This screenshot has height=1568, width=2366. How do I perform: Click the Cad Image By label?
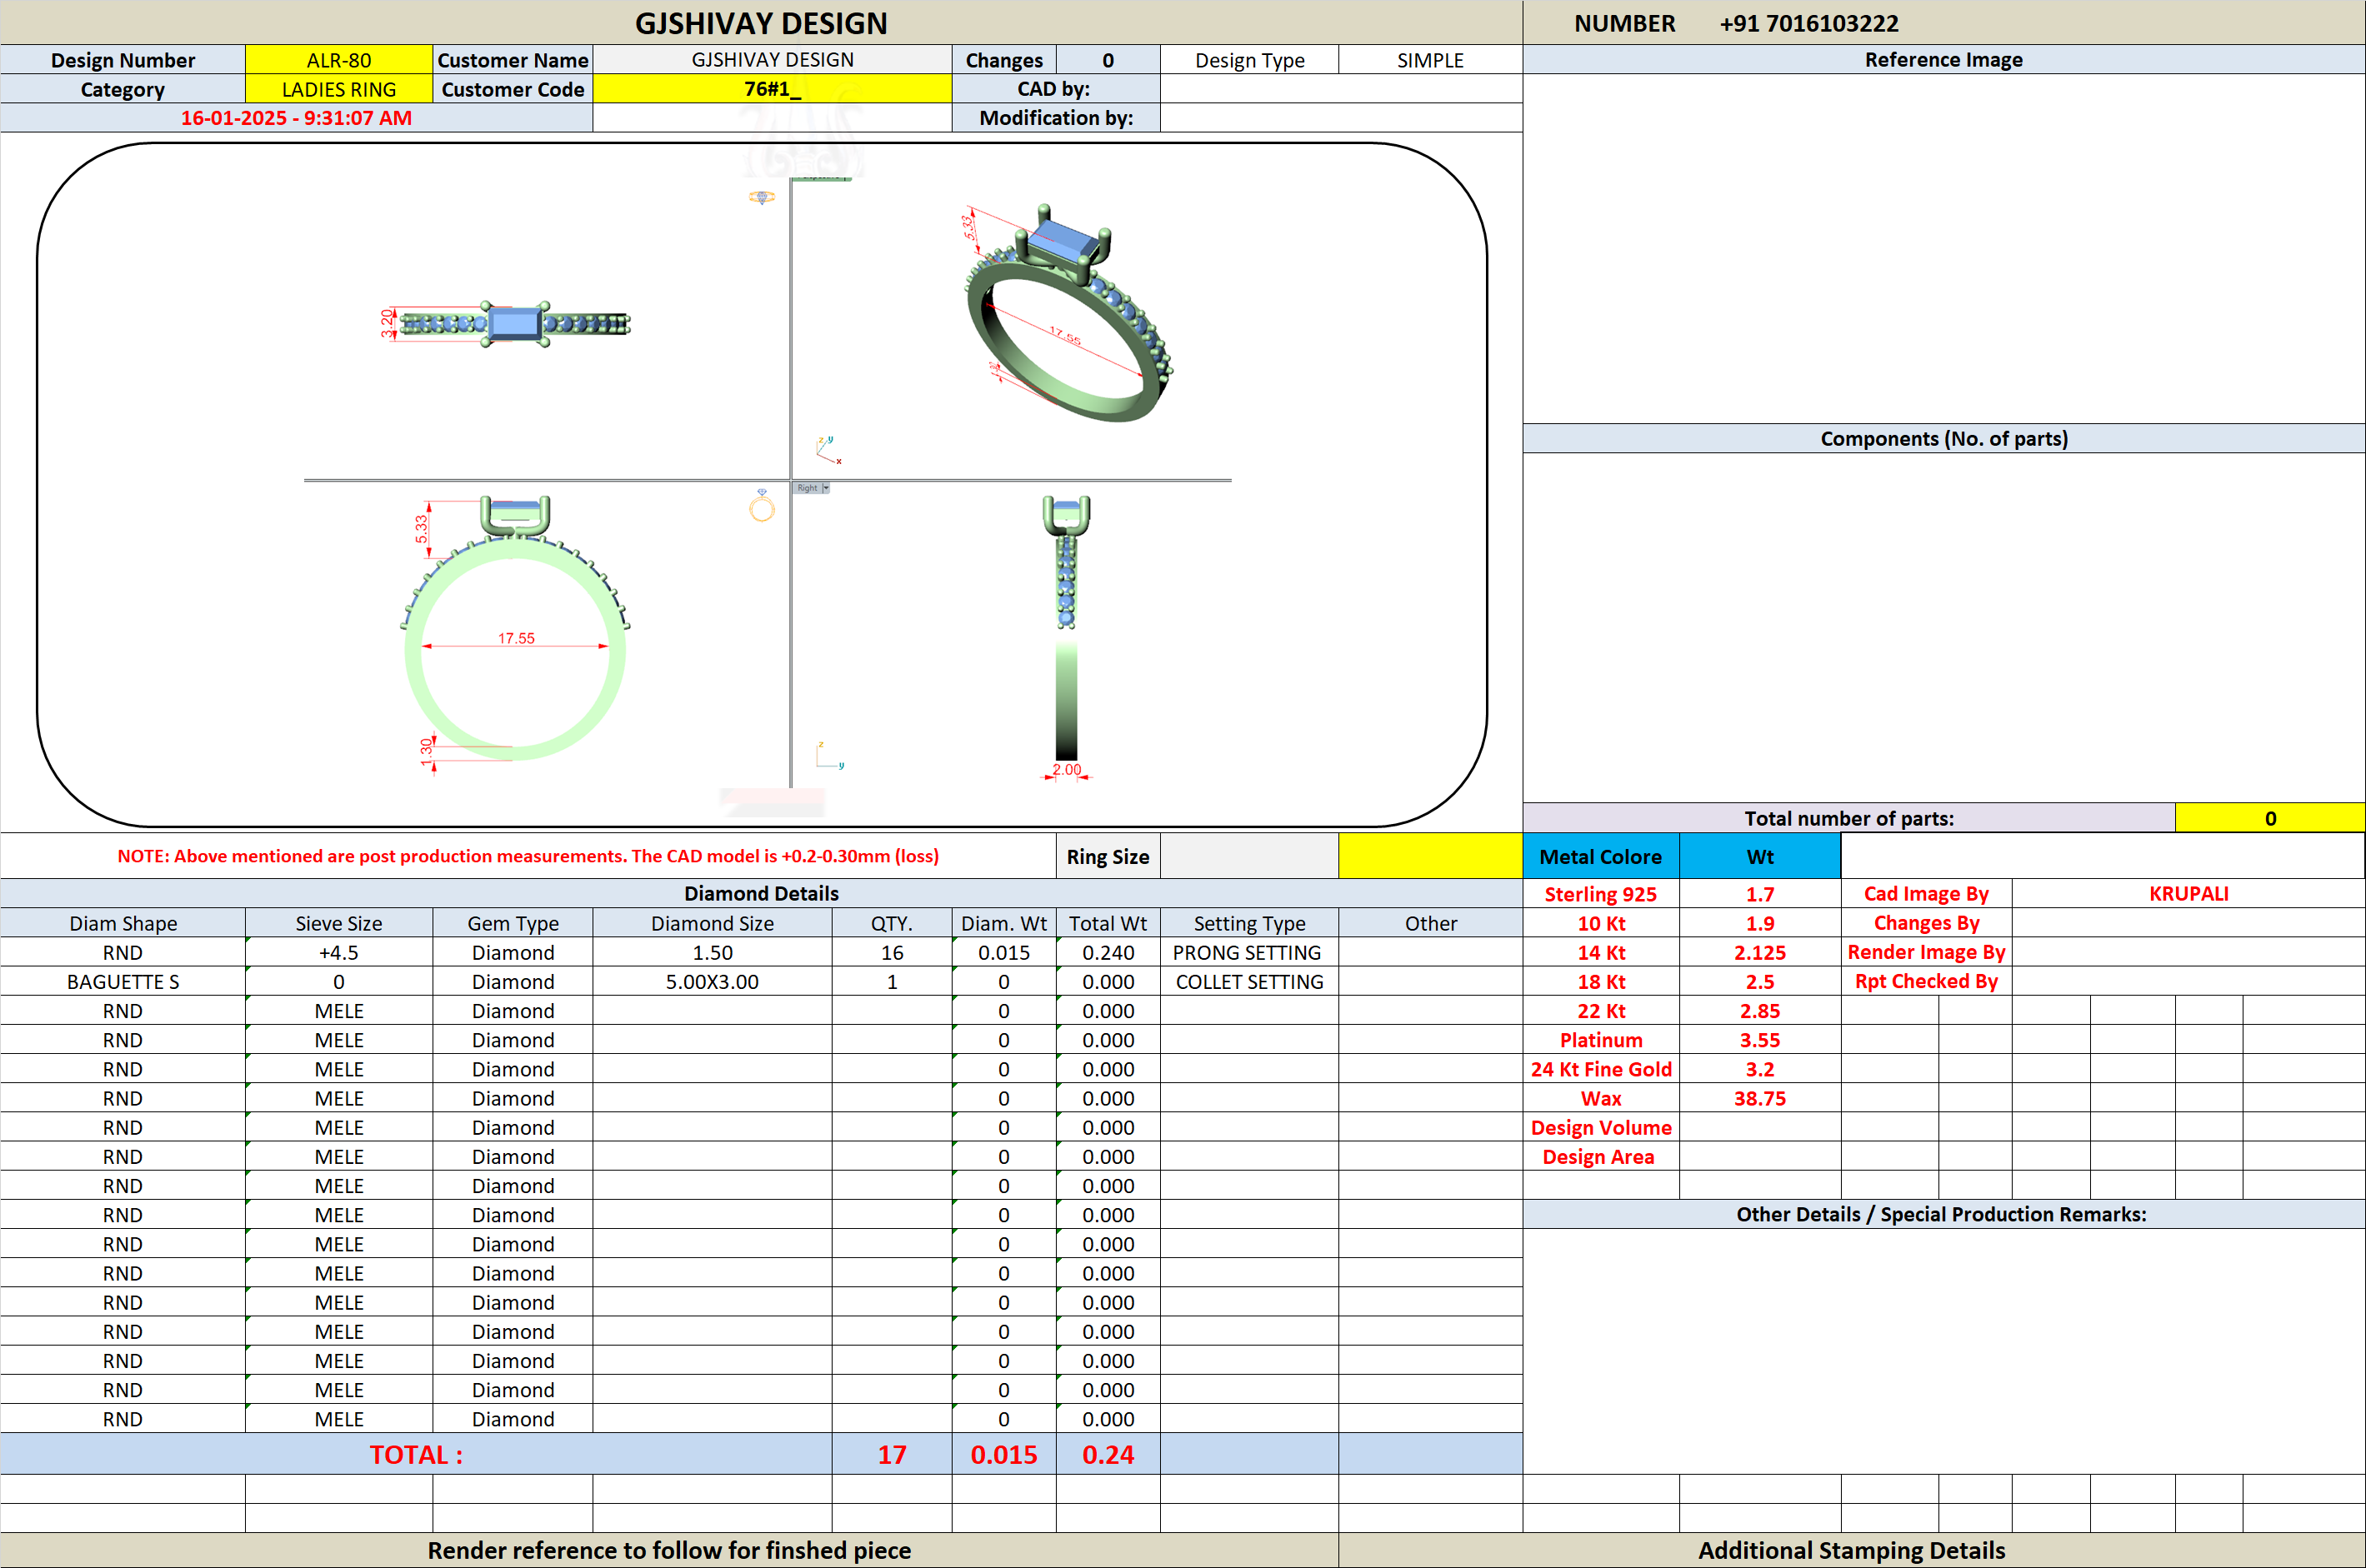[x=1926, y=893]
